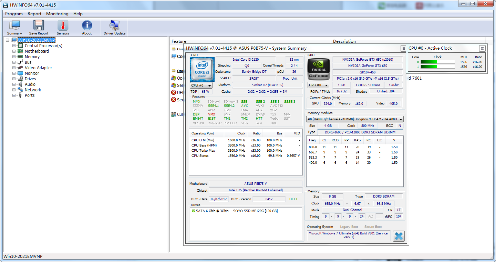Image resolution: width=496 pixels, height=262 pixels.
Task: Click the blue exit arrow button
Action: (399, 236)
